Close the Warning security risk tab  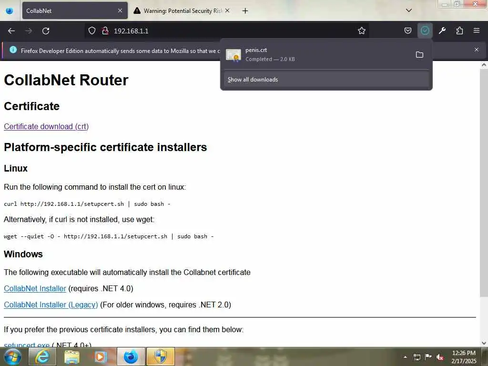(227, 10)
